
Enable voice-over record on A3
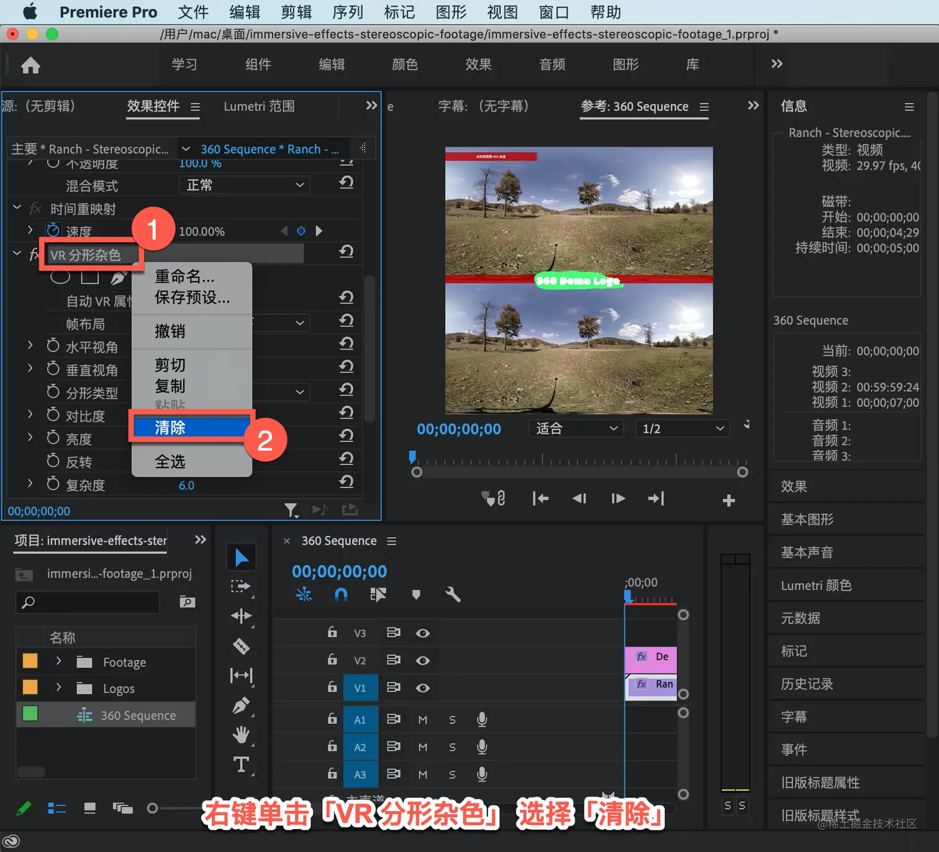pos(481,774)
